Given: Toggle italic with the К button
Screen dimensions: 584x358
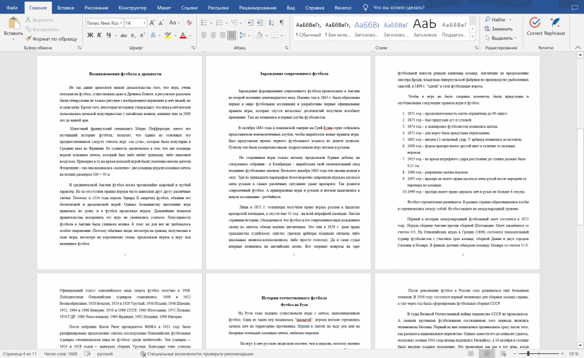Looking at the screenshot, I should click(99, 36).
